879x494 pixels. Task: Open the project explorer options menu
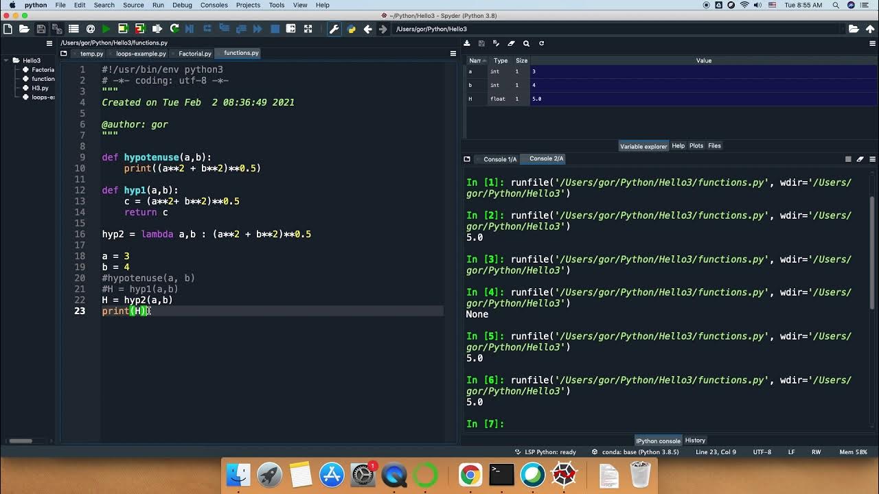coord(49,43)
